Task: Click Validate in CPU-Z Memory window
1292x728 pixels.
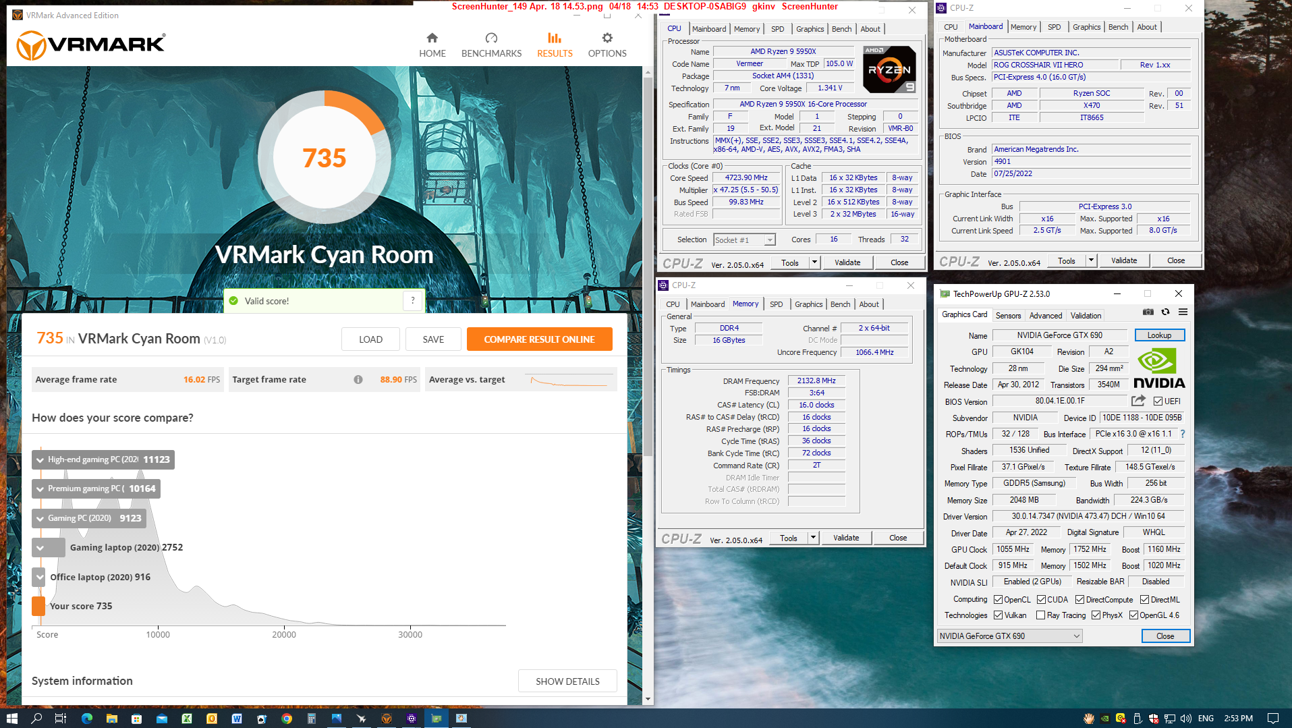Action: point(846,538)
